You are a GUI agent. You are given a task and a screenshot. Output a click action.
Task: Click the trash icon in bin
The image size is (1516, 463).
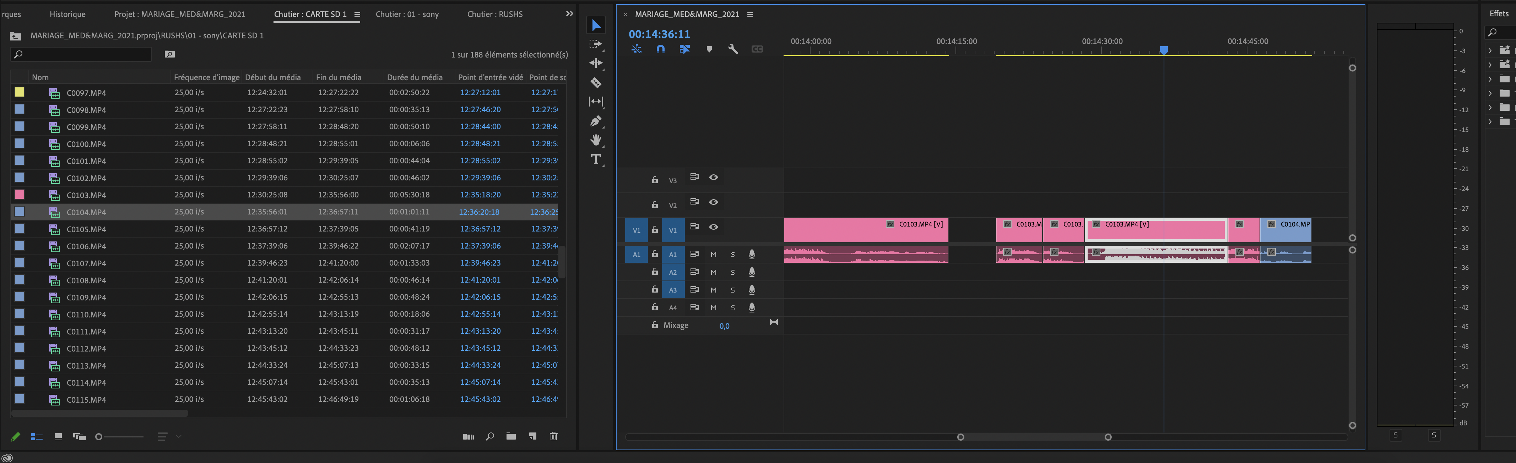553,436
